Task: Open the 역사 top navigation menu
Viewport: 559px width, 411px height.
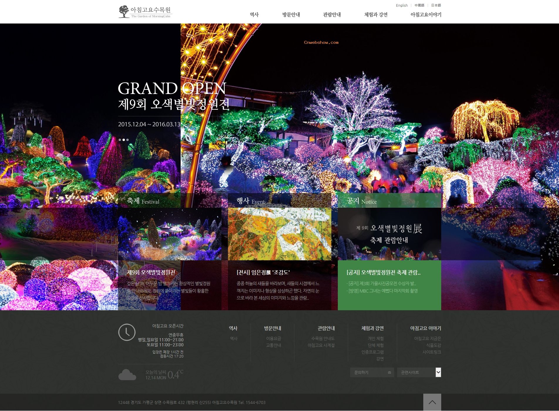Action: point(254,15)
